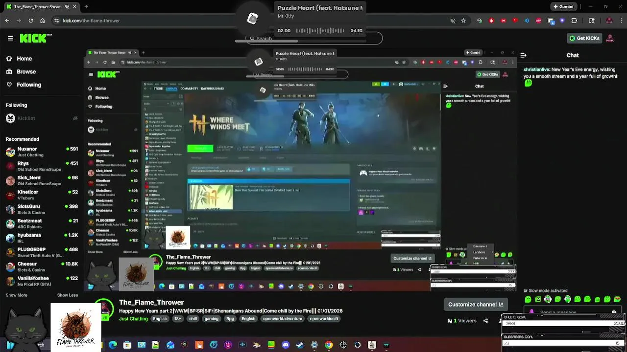Open the hyubsama IRL channel
The width and height of the screenshot is (627, 352).
[42, 238]
